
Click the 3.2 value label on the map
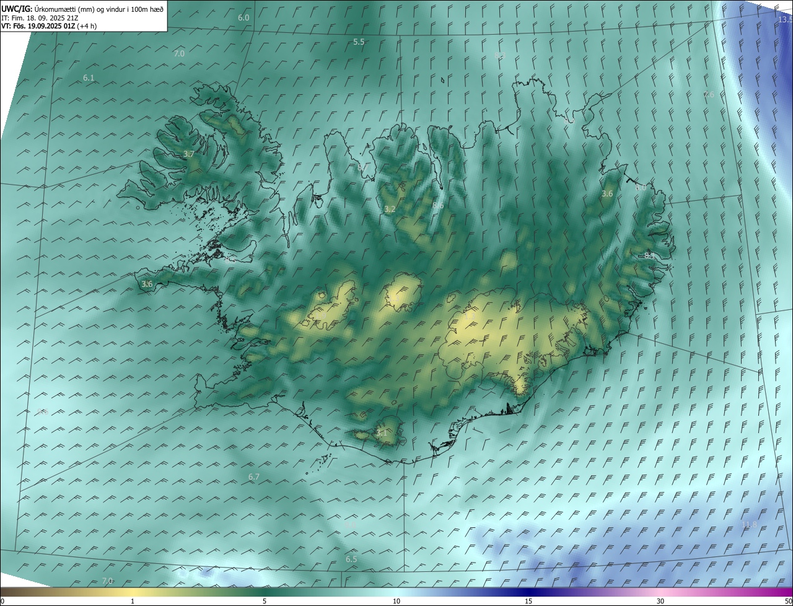pyautogui.click(x=390, y=209)
